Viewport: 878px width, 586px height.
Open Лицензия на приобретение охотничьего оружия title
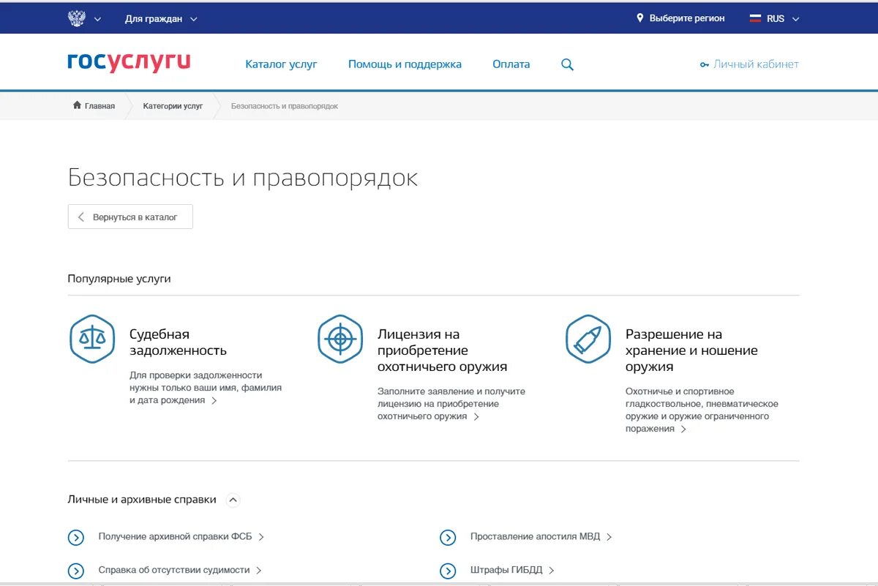(x=442, y=350)
